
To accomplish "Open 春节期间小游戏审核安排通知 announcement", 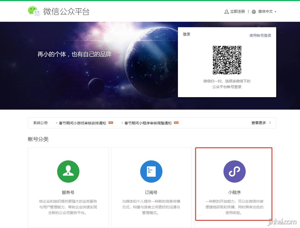I will [x=82, y=123].
